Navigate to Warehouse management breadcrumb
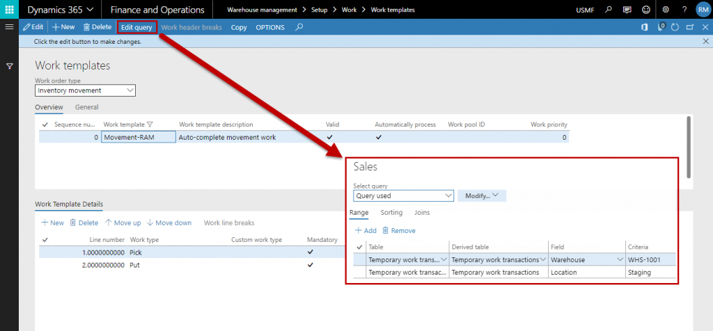The image size is (713, 331). coord(262,10)
